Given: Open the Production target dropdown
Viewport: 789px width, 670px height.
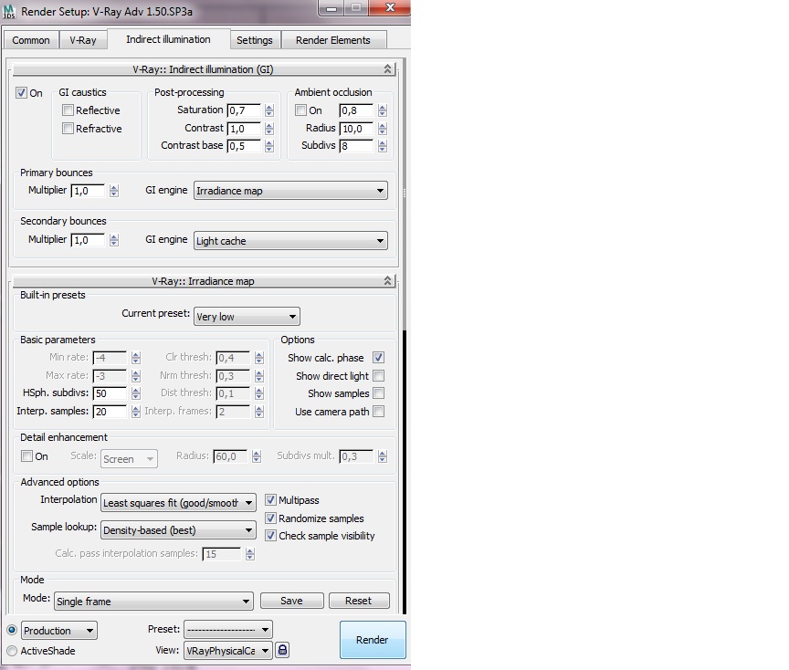Looking at the screenshot, I should [58, 630].
